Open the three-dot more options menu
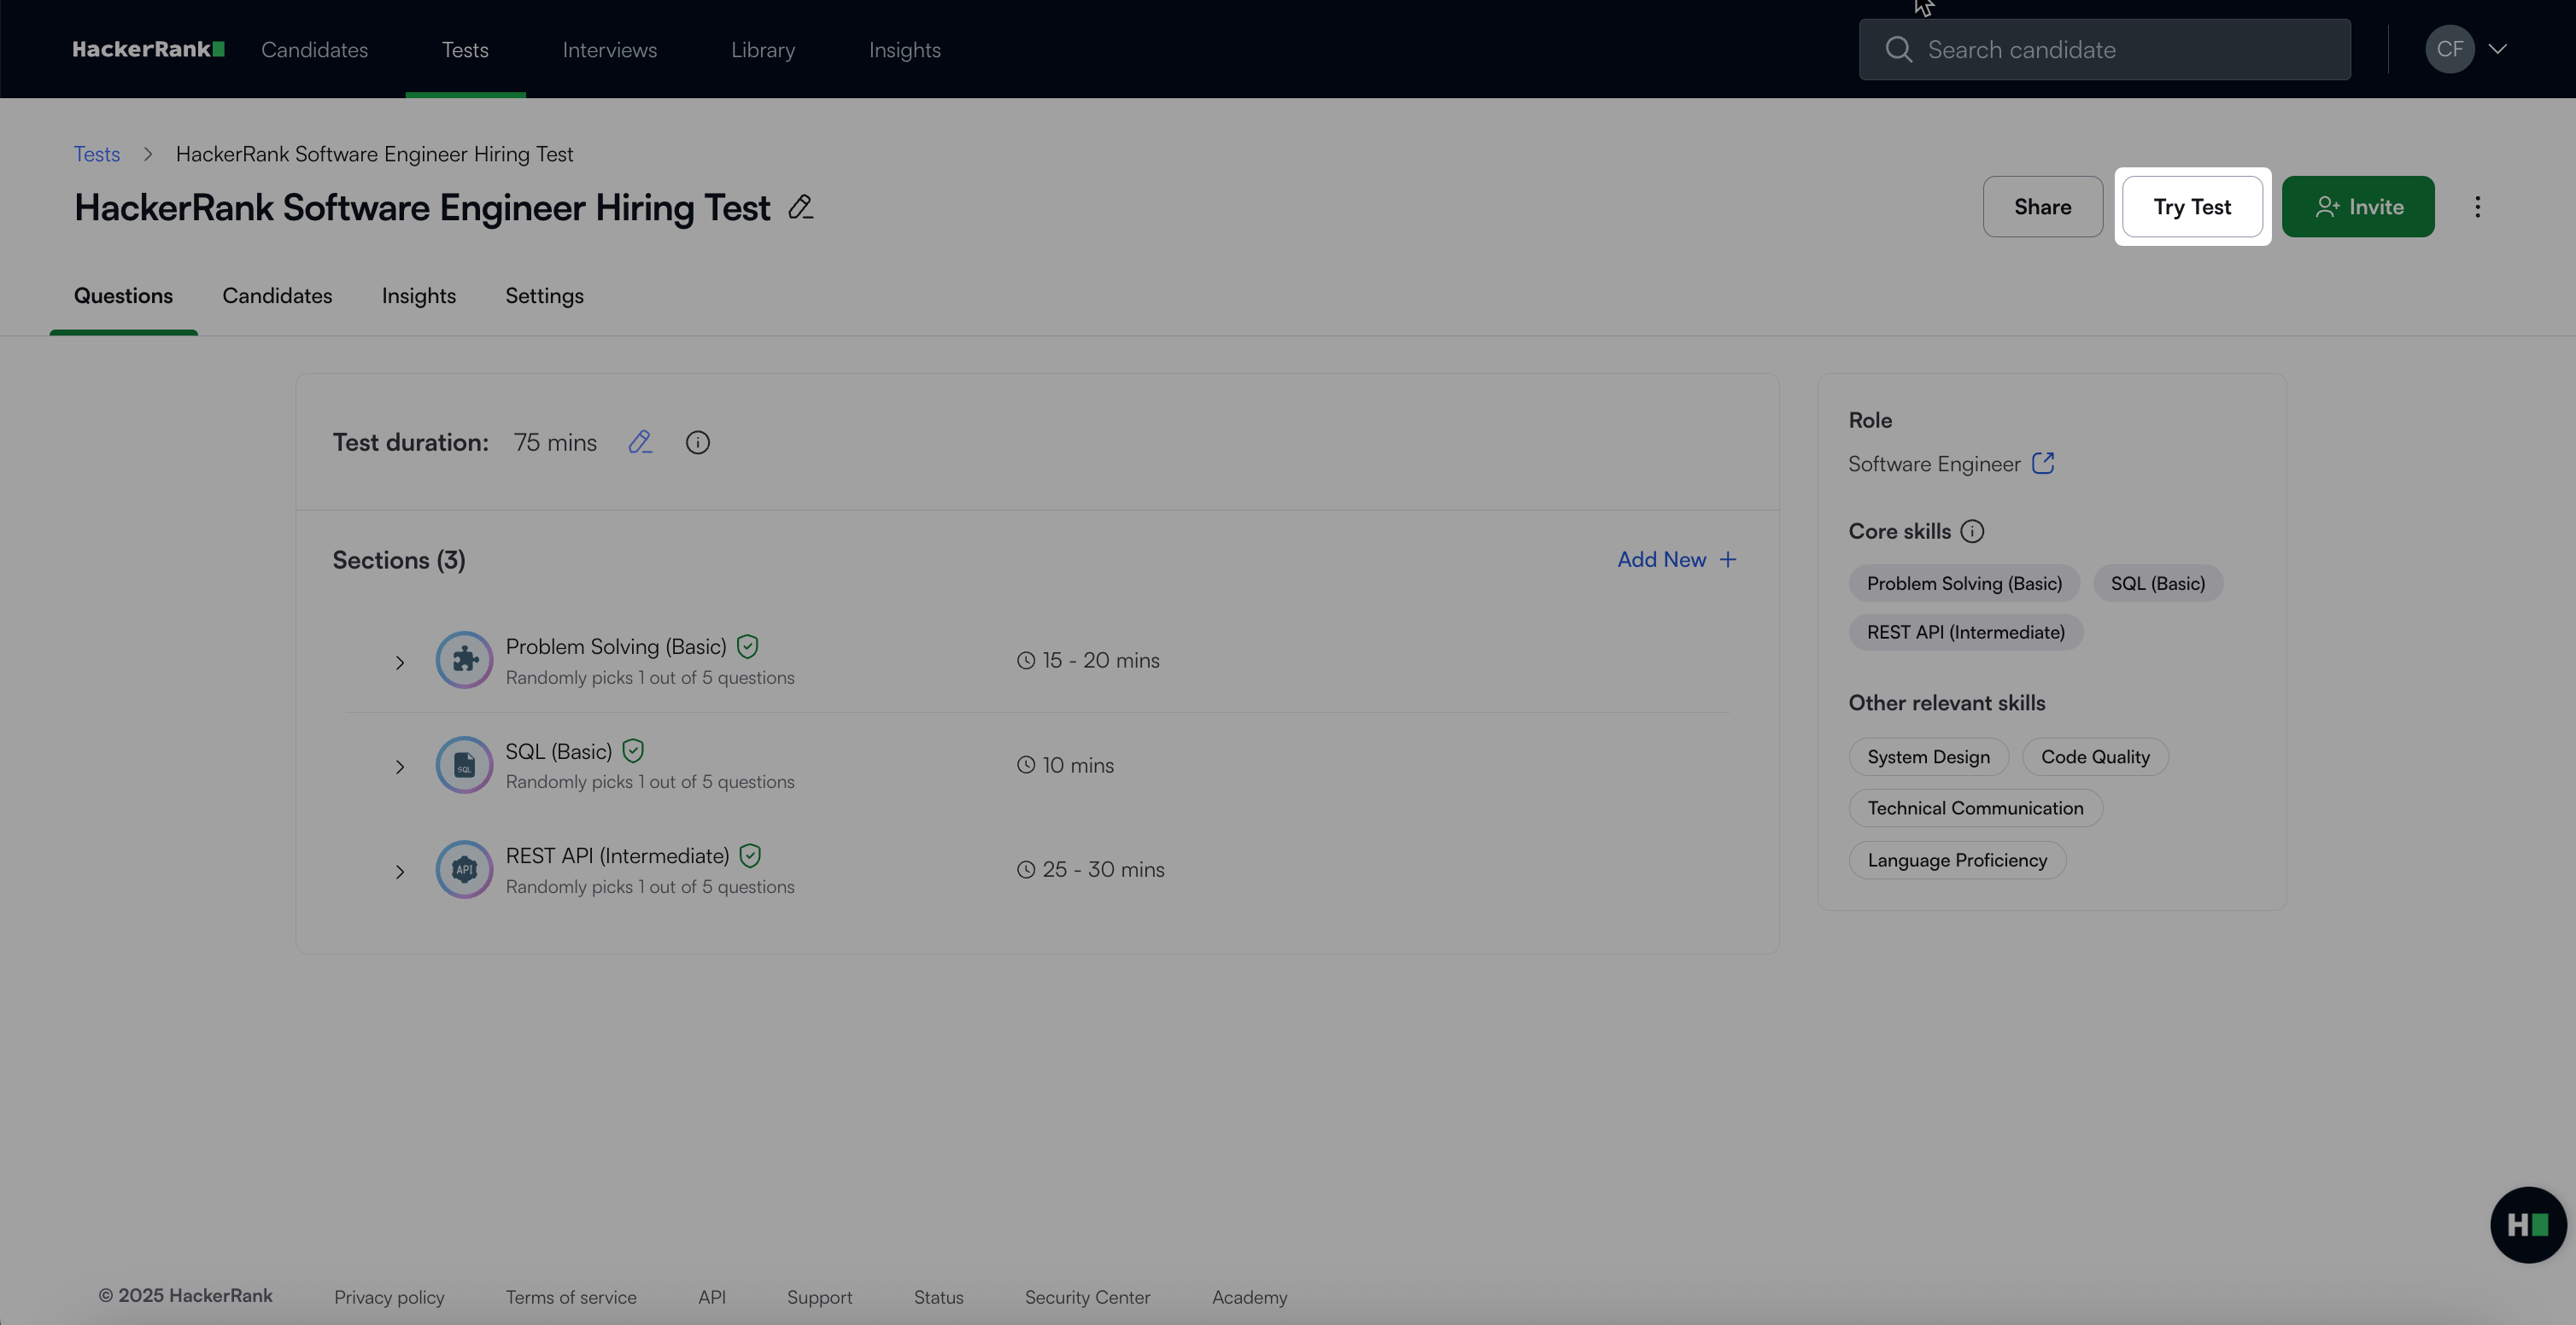 pyautogui.click(x=2477, y=207)
